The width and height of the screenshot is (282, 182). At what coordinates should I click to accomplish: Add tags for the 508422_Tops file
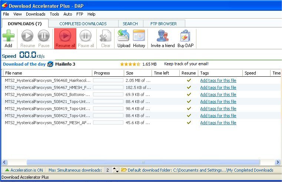[218, 115]
